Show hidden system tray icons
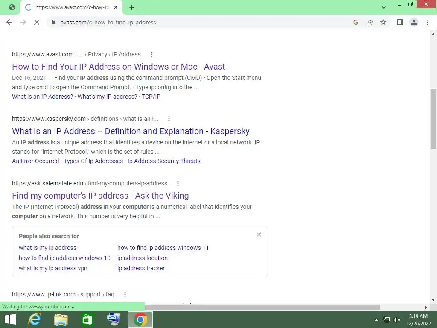The width and height of the screenshot is (437, 328). pyautogui.click(x=376, y=320)
